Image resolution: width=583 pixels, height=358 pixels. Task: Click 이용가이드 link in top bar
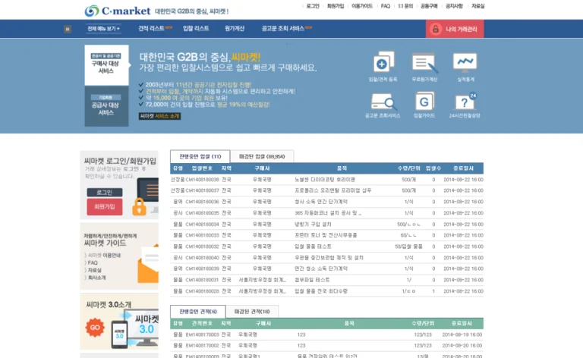[362, 6]
